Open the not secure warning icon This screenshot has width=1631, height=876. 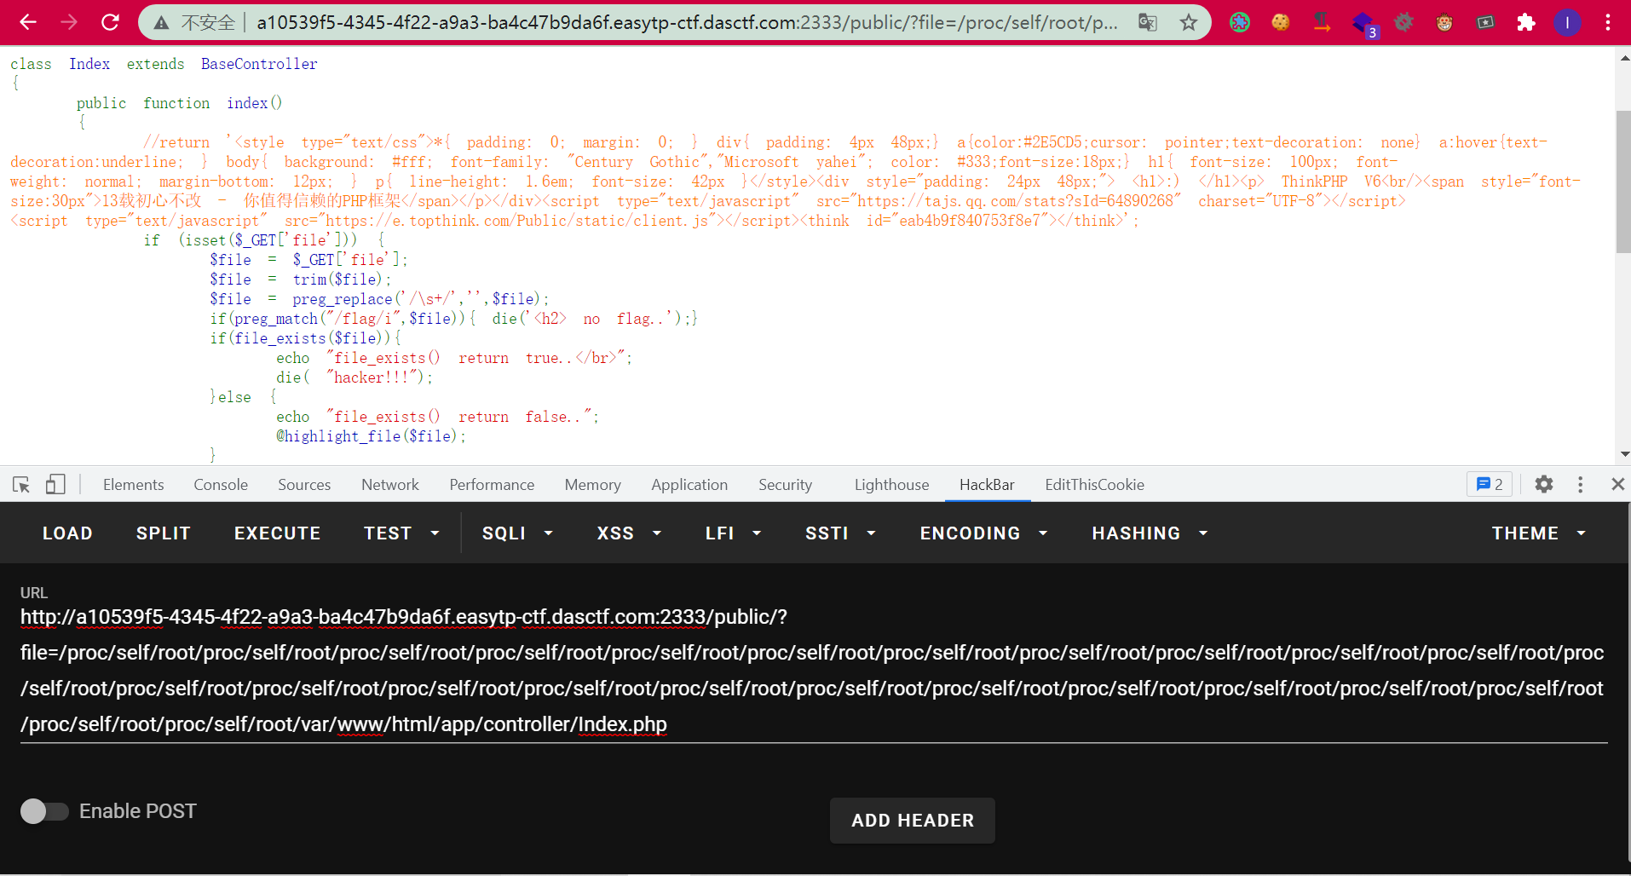click(x=161, y=23)
